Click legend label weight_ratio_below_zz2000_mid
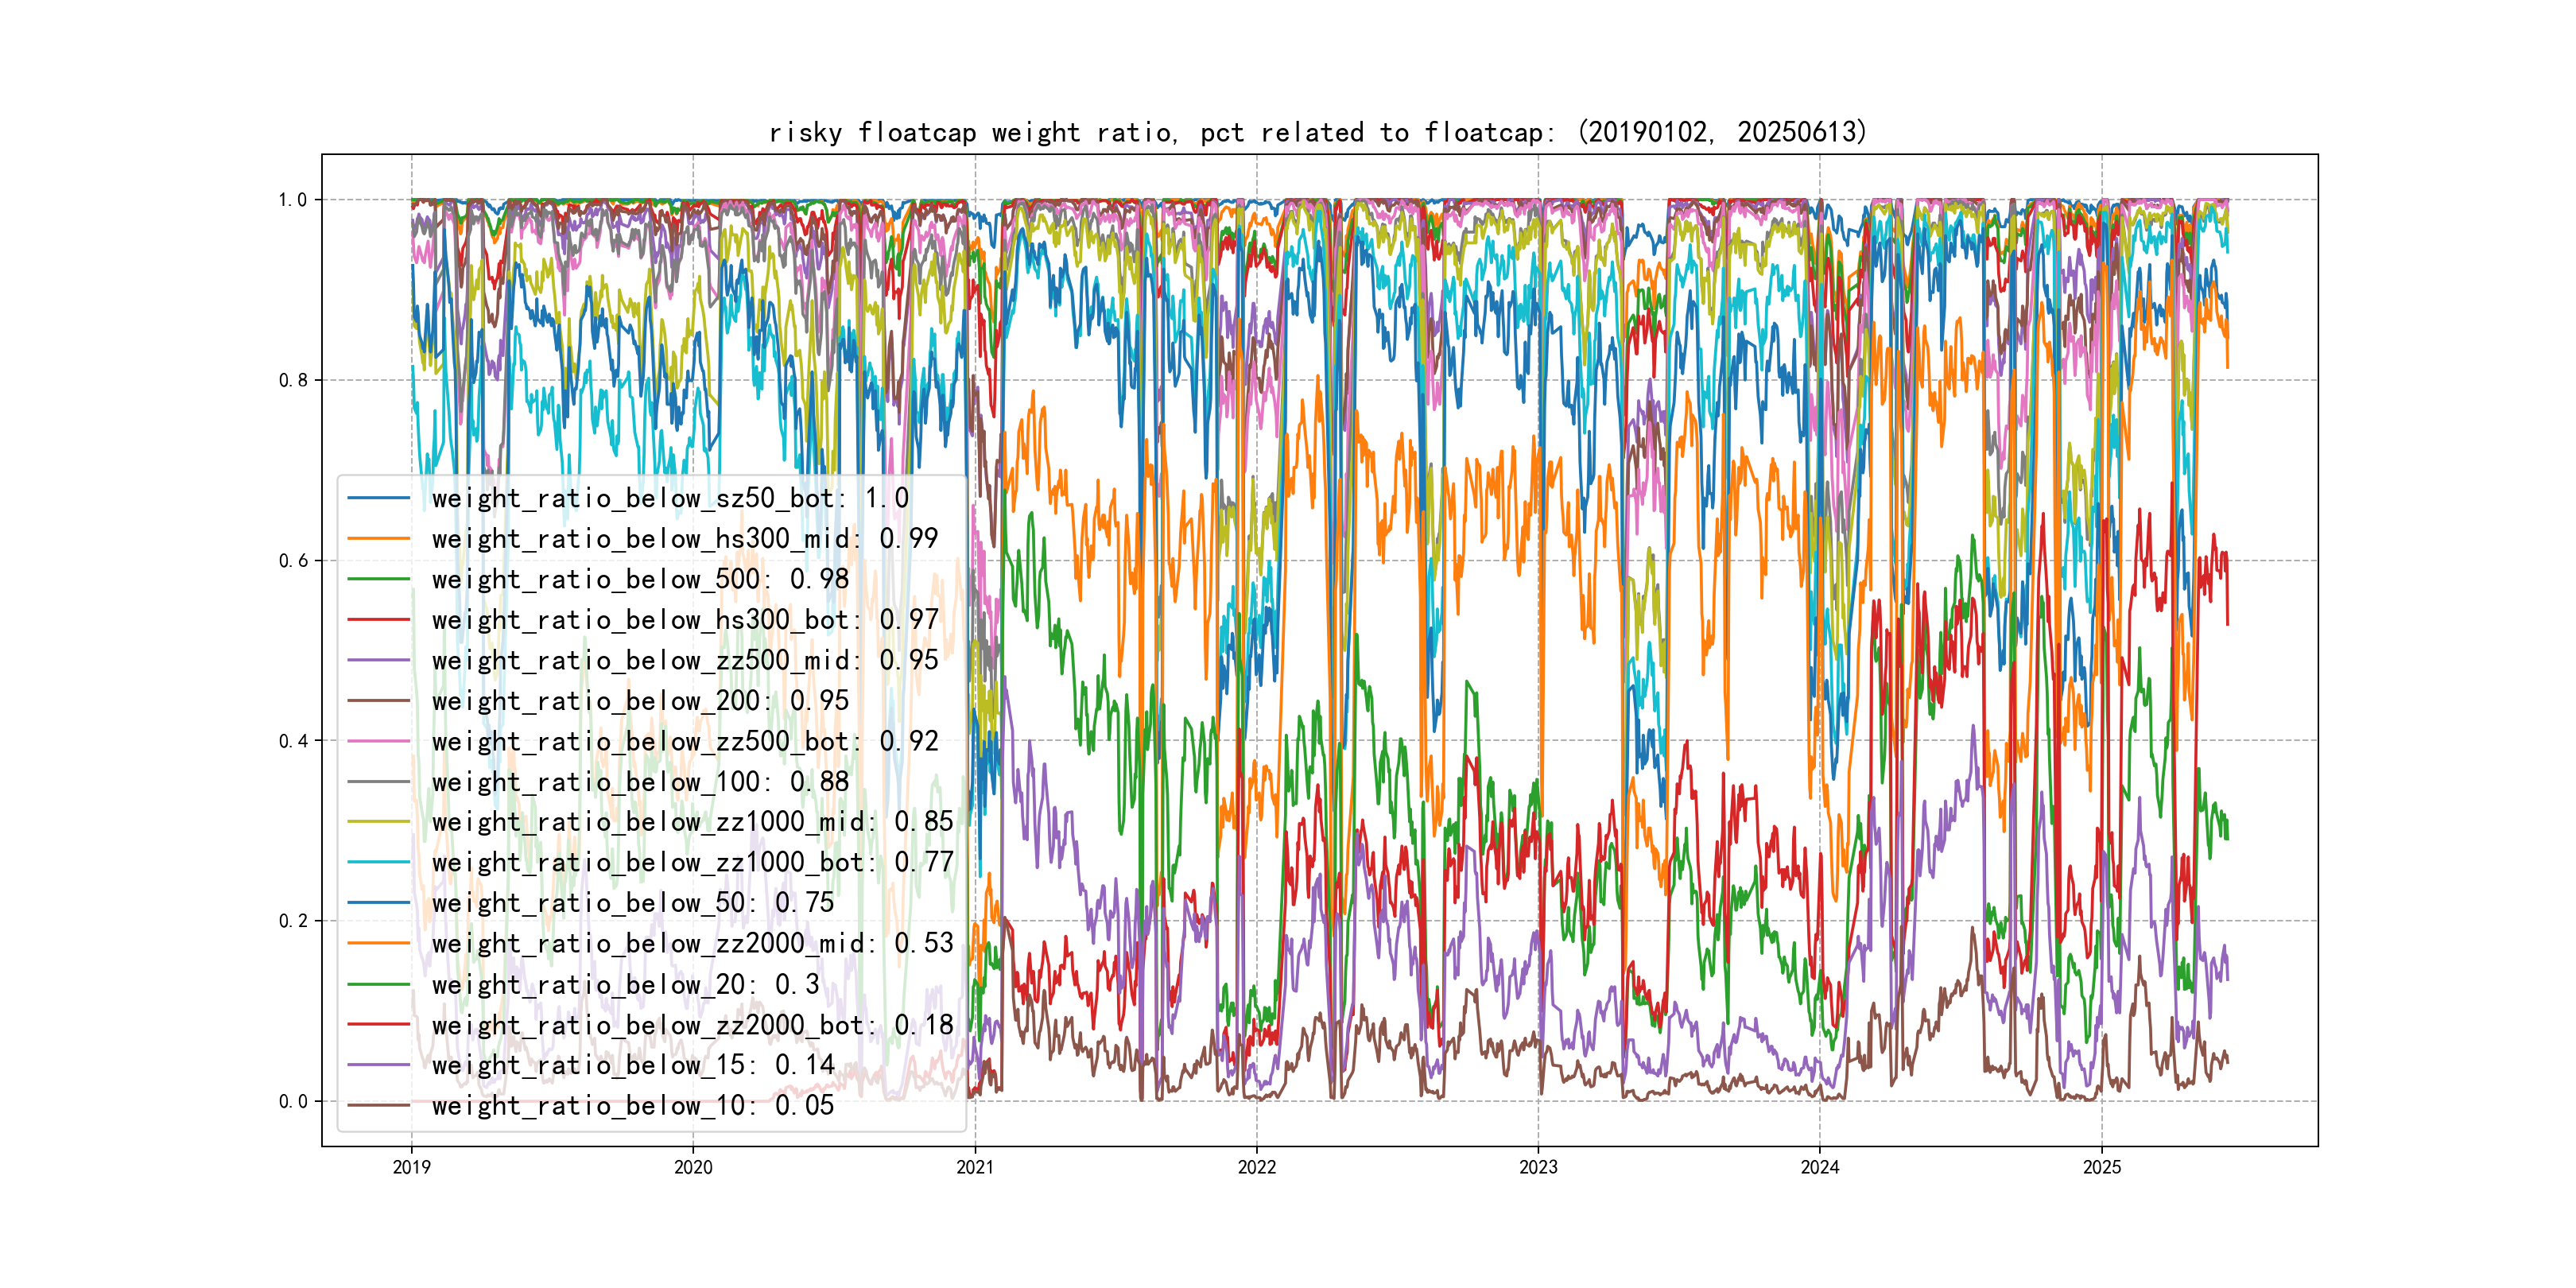Screen dimensions: 2576x1288 tap(692, 943)
